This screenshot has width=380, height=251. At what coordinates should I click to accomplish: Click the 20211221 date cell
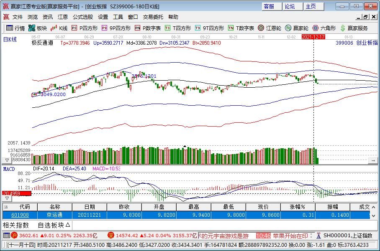pyautogui.click(x=90, y=215)
